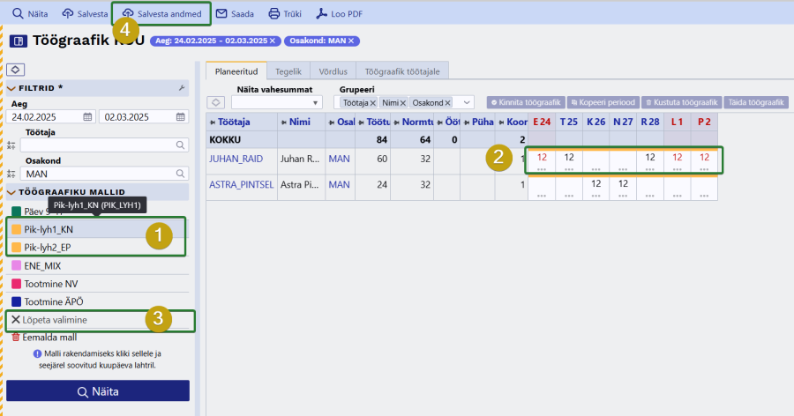Open the MAN link in the ASTRA_PINTSEL row
Screen dimensions: 794x416
[340, 185]
